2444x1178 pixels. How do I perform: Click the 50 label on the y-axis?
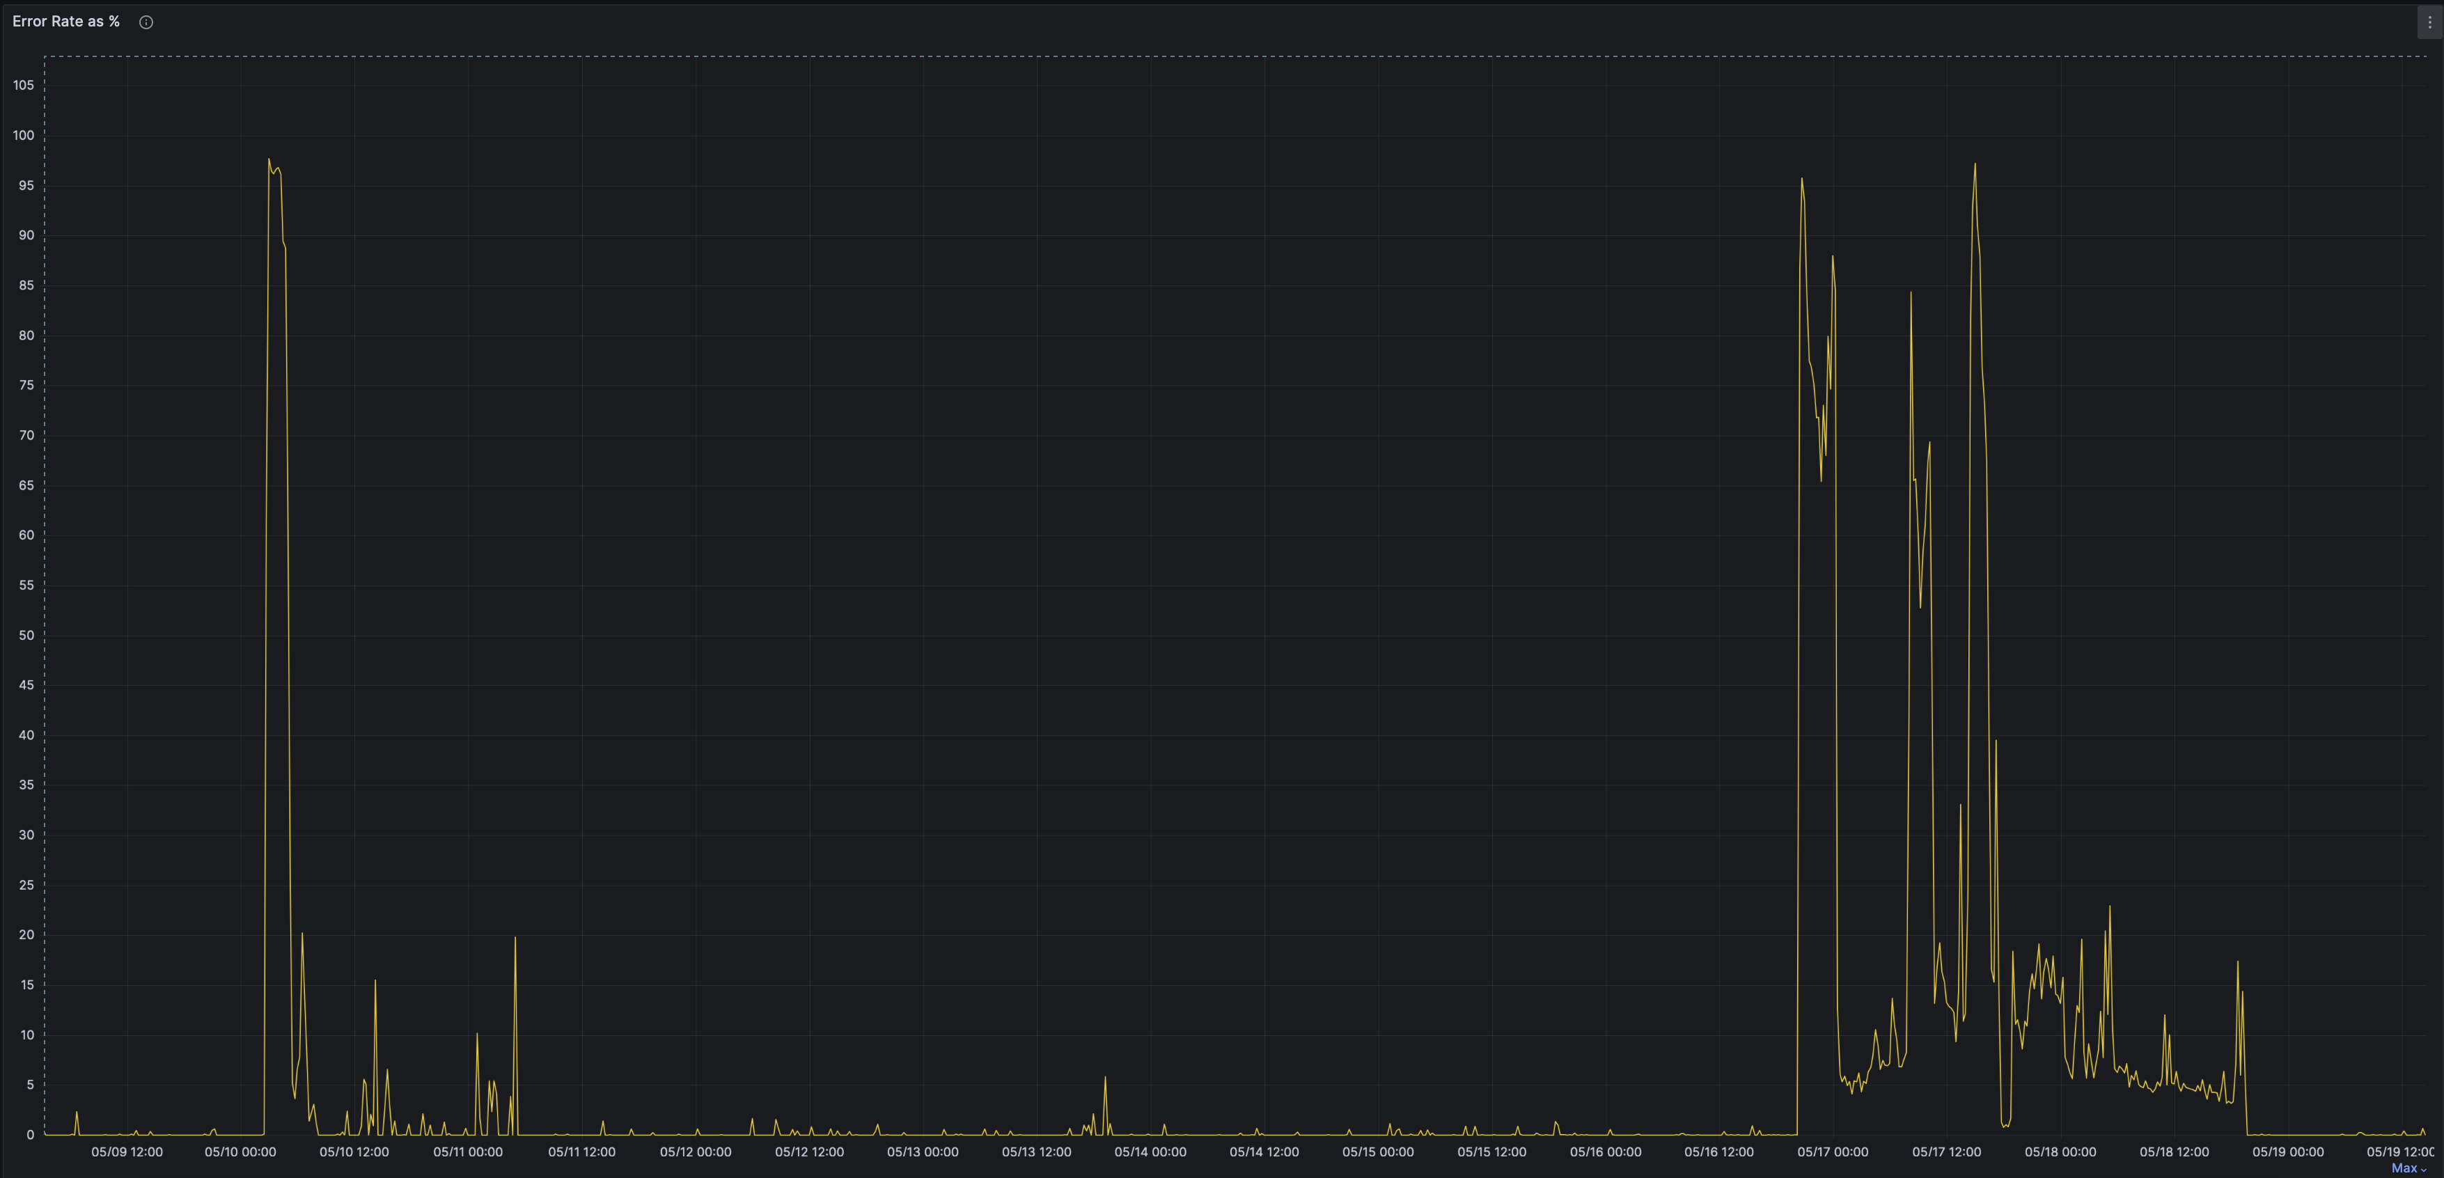(26, 636)
